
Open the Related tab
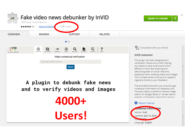(x=105, y=34)
